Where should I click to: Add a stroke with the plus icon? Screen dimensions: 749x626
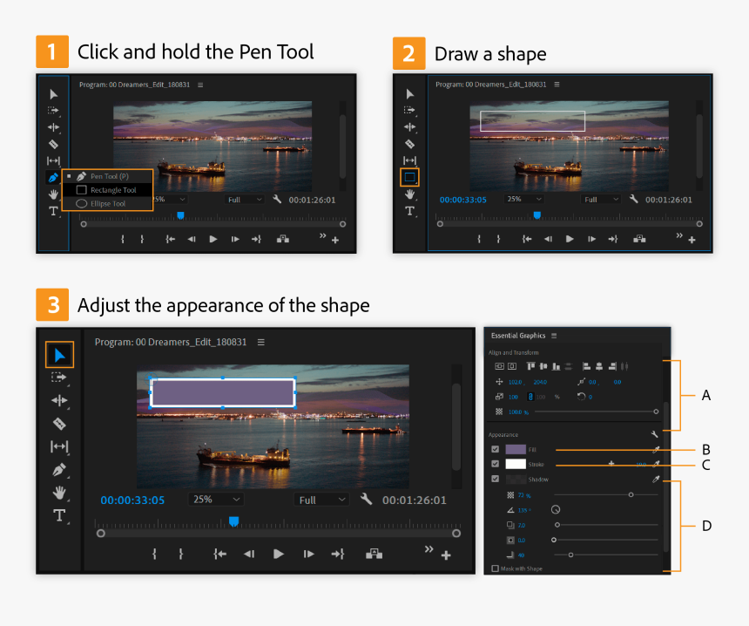tap(611, 464)
